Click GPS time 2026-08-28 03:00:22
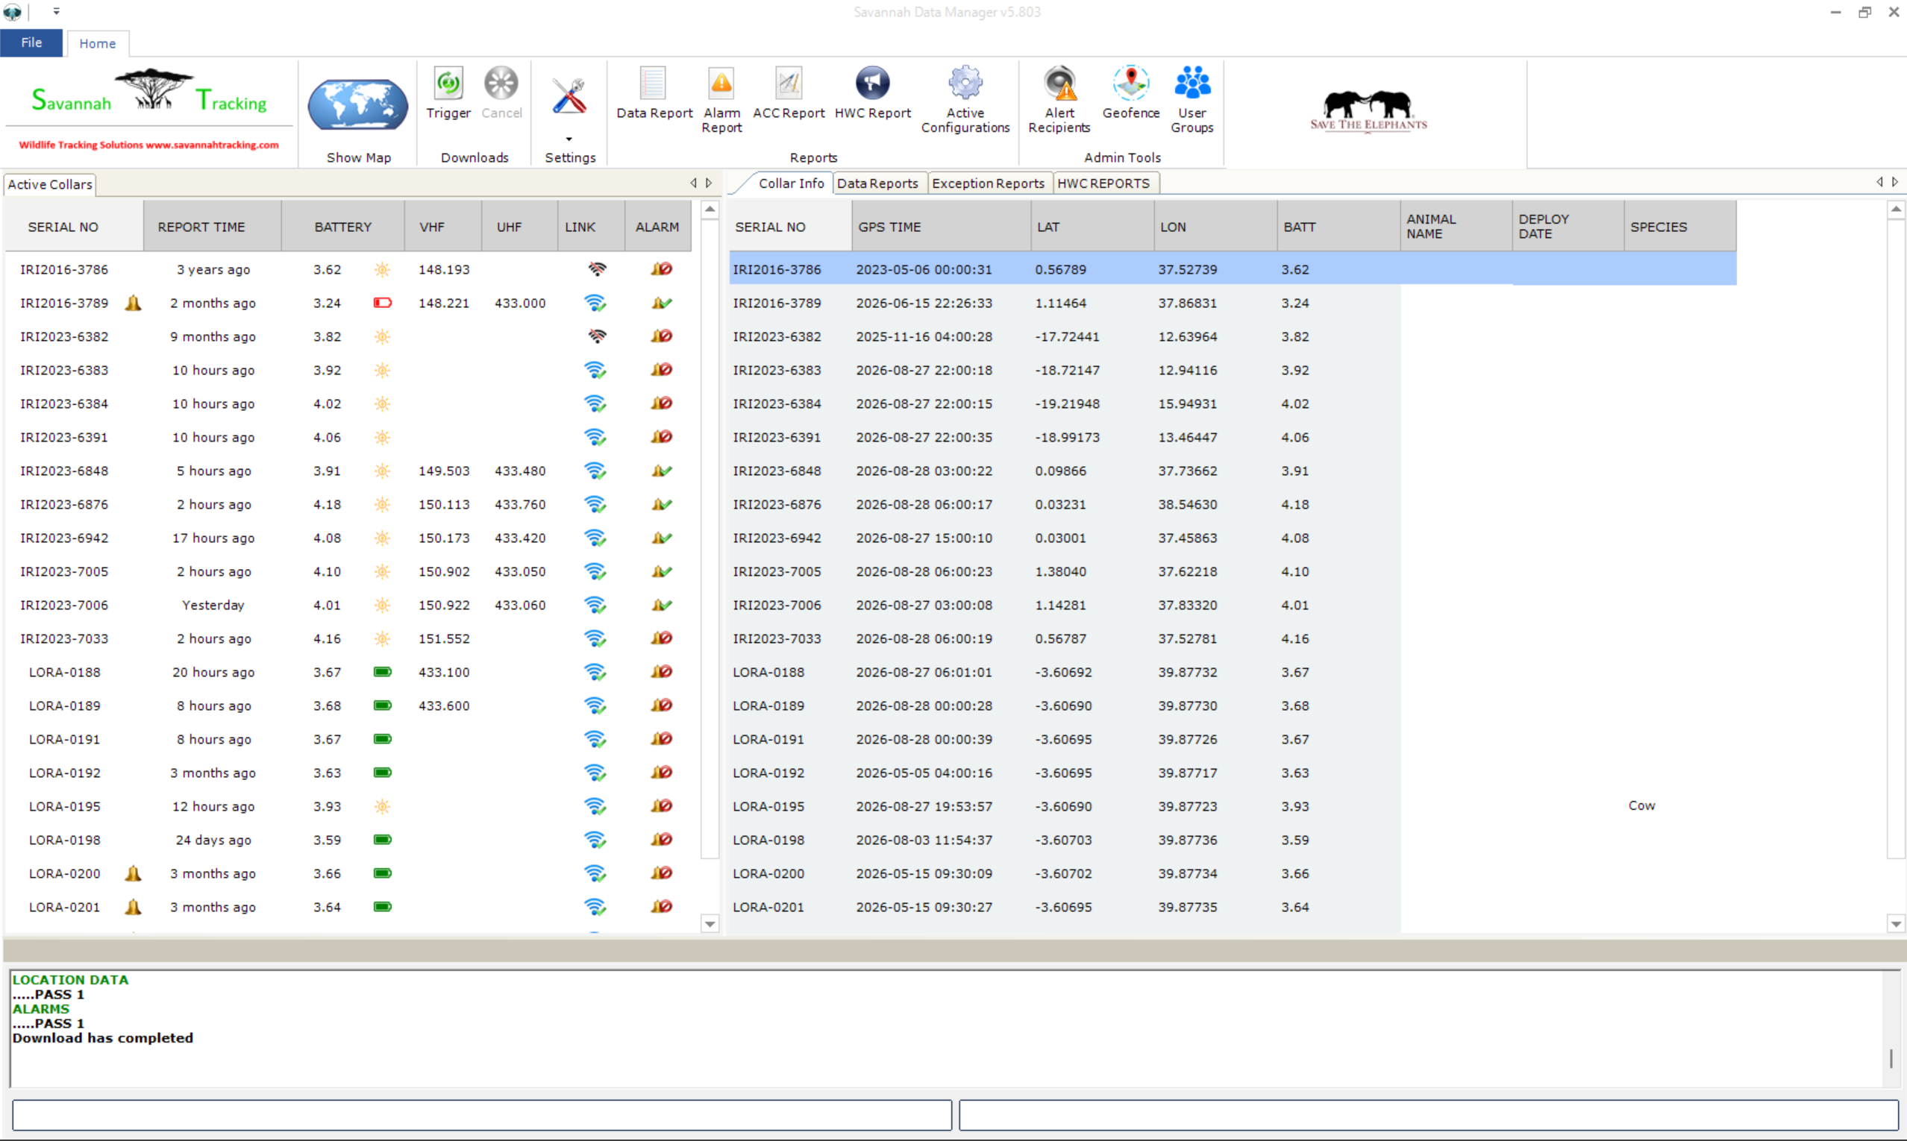The height and width of the screenshot is (1141, 1907). [x=924, y=471]
